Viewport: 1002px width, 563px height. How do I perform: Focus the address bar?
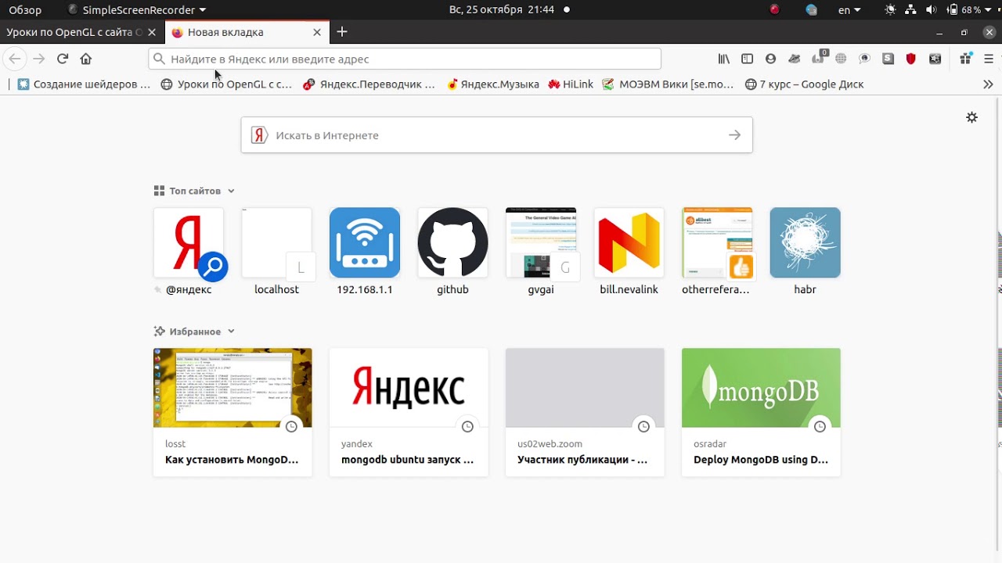[x=405, y=59]
